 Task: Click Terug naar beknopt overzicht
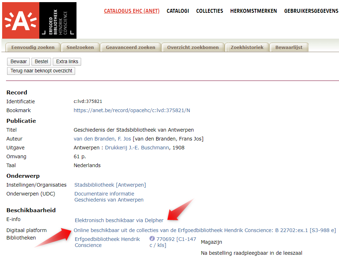point(41,71)
